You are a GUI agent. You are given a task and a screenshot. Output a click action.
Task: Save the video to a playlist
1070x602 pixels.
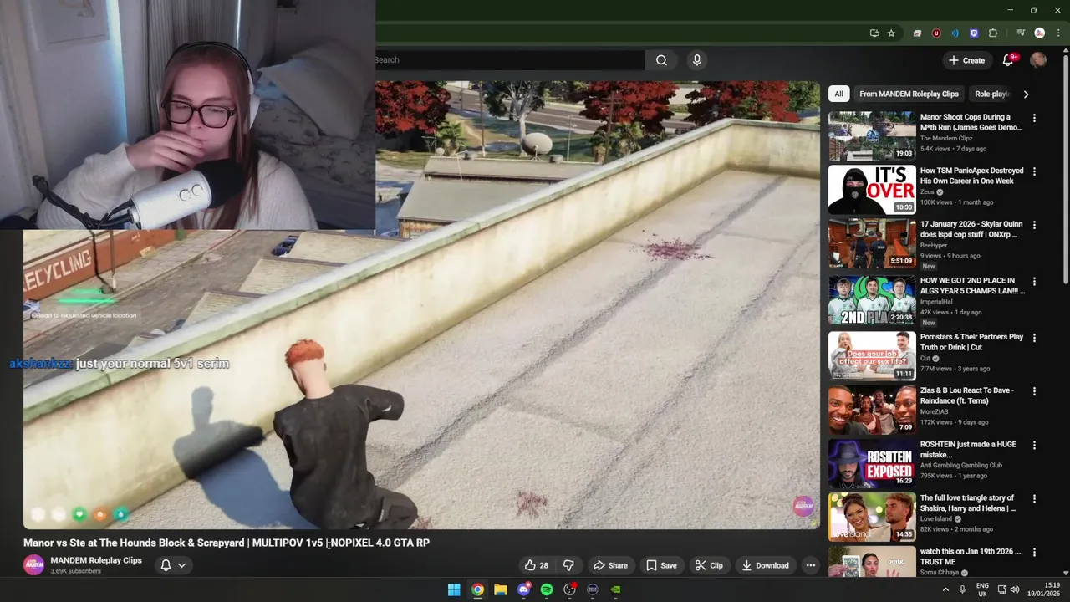[x=661, y=565]
